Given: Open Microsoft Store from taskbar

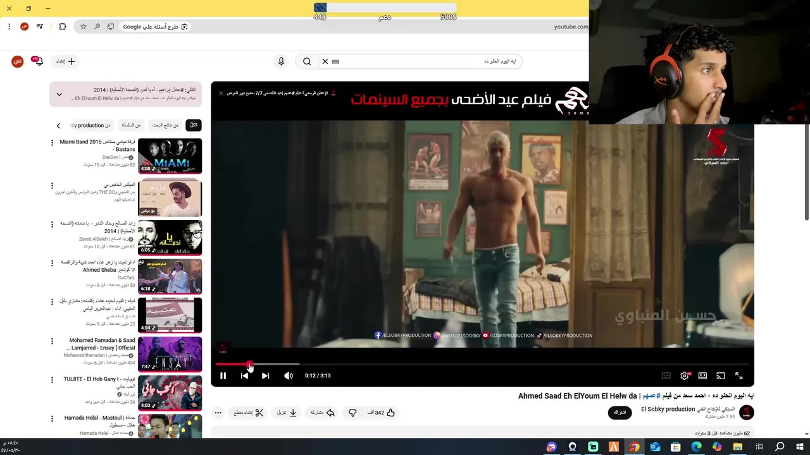Looking at the screenshot, I should pos(676,447).
